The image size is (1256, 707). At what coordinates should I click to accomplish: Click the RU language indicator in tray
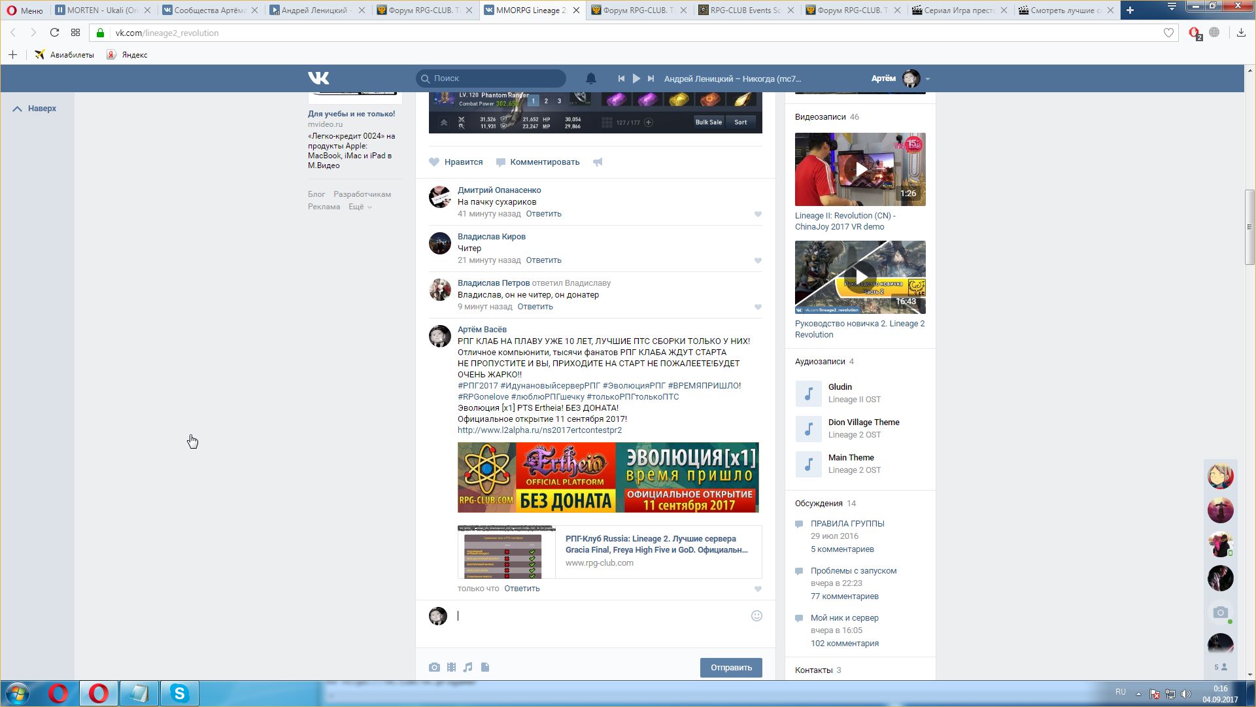[1121, 692]
